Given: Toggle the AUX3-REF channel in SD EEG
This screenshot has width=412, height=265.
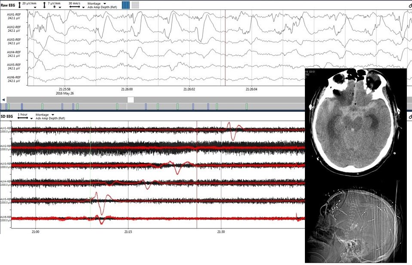Looking at the screenshot, I should (5, 163).
